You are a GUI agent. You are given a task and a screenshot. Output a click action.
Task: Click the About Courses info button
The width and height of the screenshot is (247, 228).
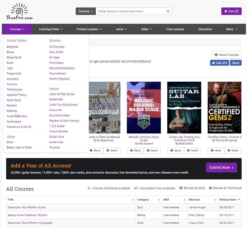[227, 55]
